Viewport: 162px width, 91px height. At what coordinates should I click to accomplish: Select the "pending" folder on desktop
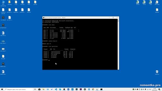(x=10, y=3)
